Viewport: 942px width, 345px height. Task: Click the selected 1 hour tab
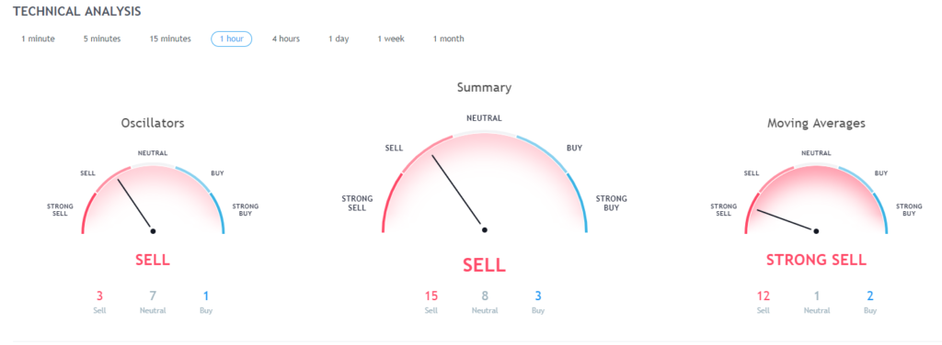pos(231,39)
